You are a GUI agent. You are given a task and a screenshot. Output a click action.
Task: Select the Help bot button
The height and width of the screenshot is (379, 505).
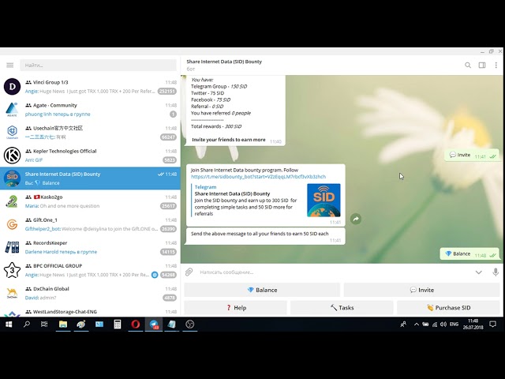coord(235,308)
